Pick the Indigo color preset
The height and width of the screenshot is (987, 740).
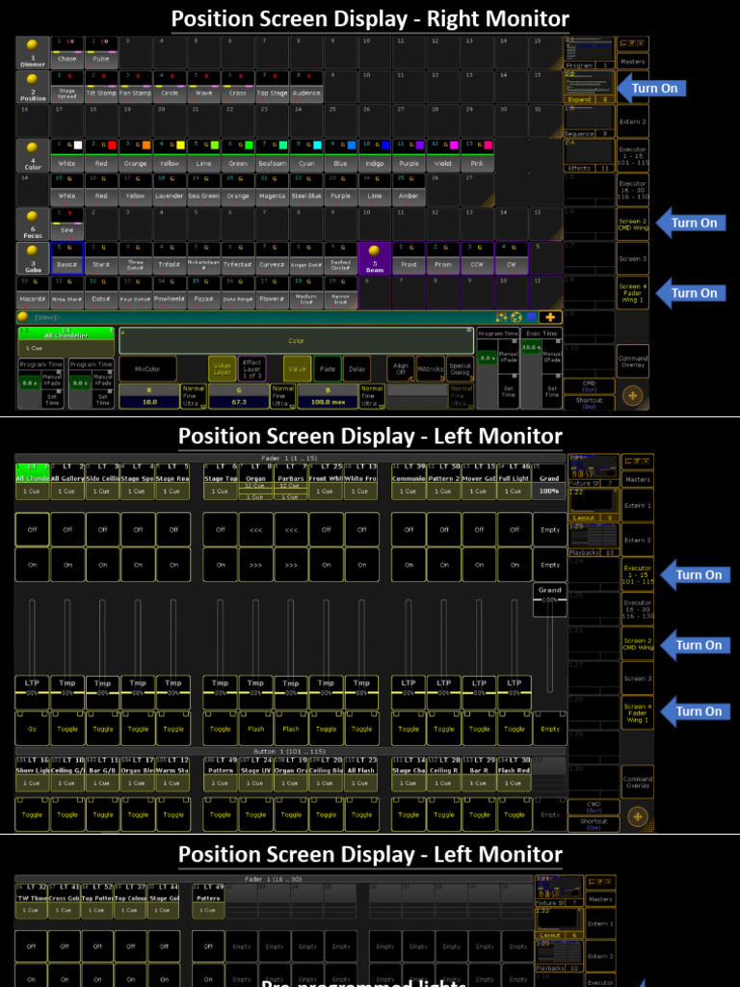[375, 156]
